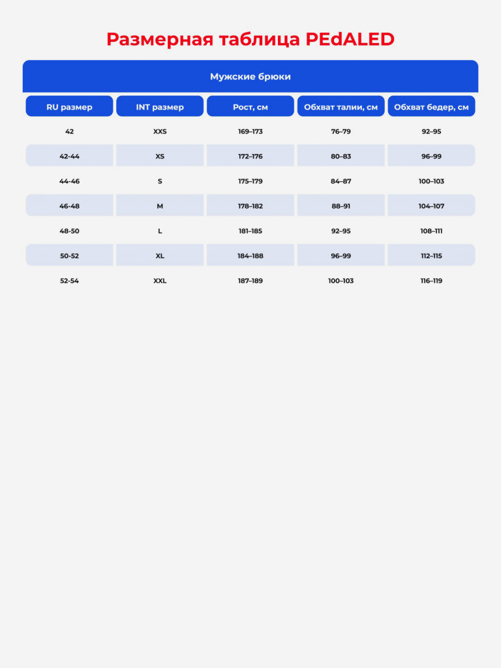Click the 'Обхват талии, см' header
Viewport: 501px width, 668px height.
click(341, 106)
